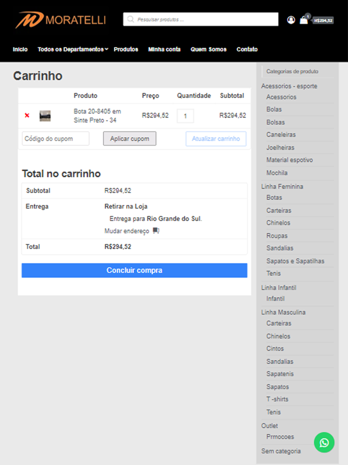The width and height of the screenshot is (348, 465).
Task: Click the Aplicar cupom button
Action: (x=130, y=138)
